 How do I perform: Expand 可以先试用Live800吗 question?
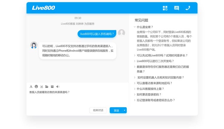click(x=162, y=55)
